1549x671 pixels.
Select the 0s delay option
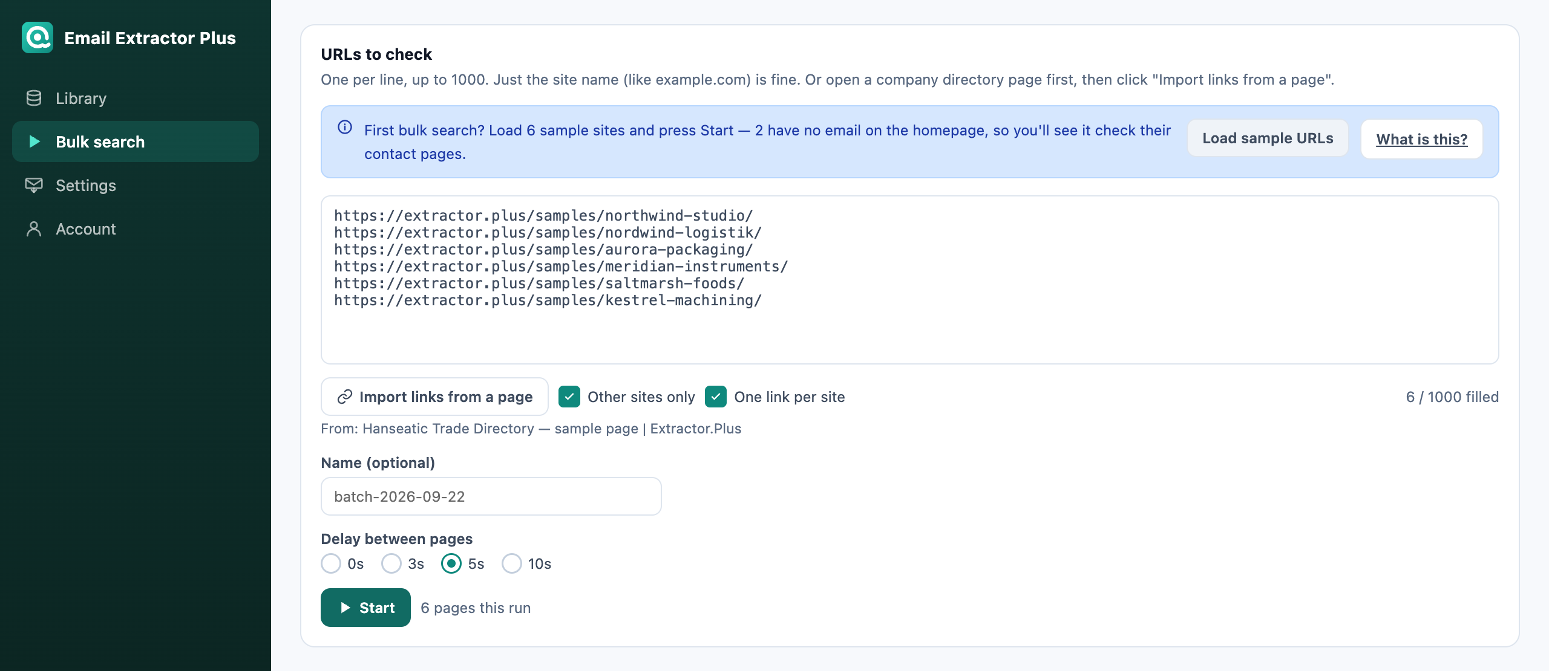(x=331, y=563)
